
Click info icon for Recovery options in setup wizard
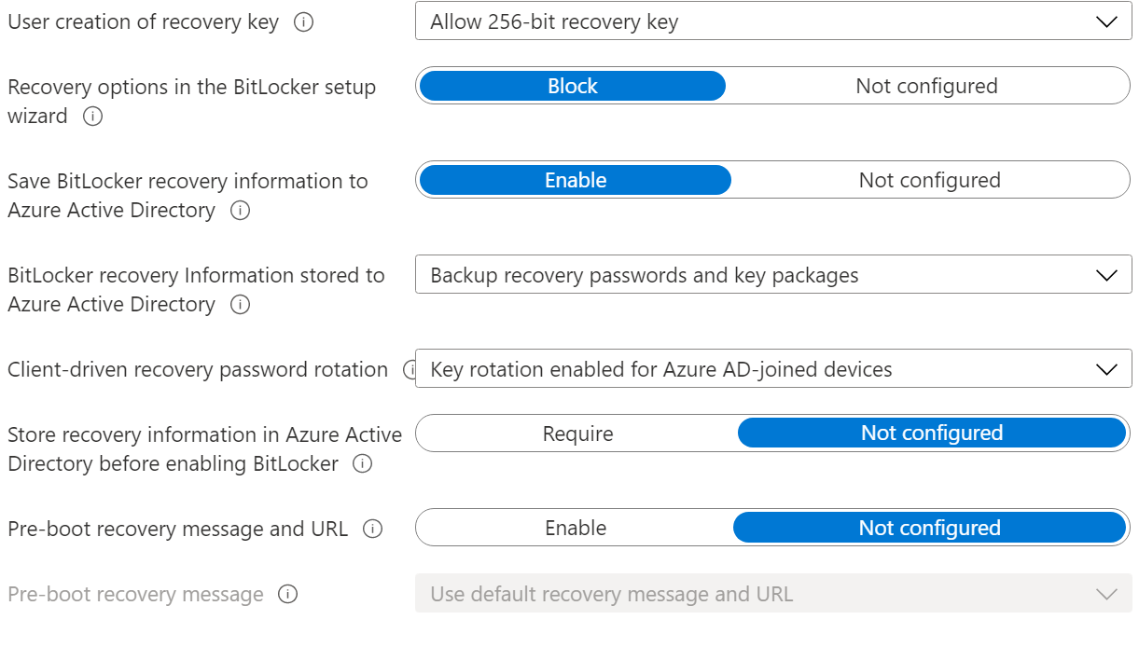coord(92,117)
